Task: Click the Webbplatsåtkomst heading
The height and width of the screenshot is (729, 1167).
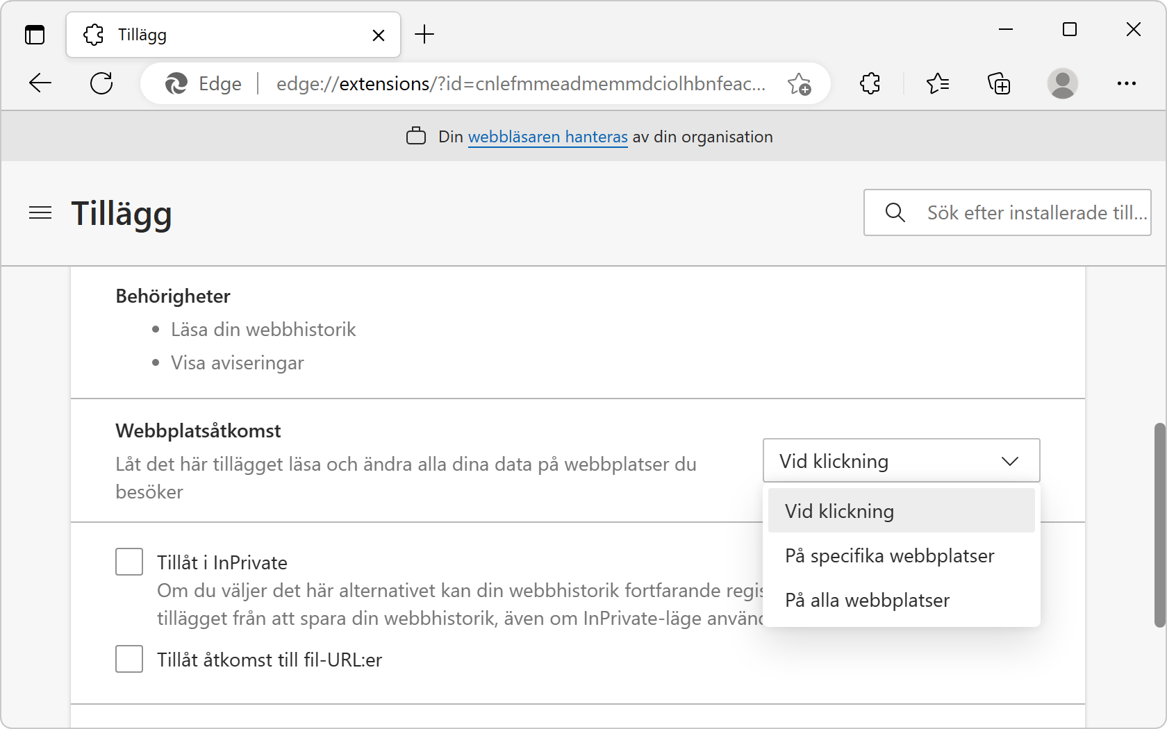Action: coord(198,430)
